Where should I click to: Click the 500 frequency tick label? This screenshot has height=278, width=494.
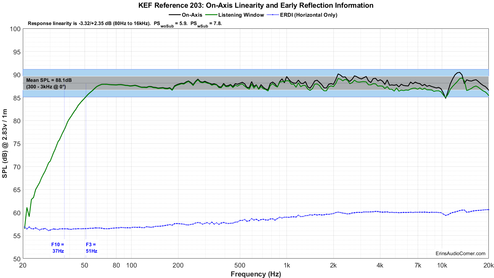click(240, 265)
